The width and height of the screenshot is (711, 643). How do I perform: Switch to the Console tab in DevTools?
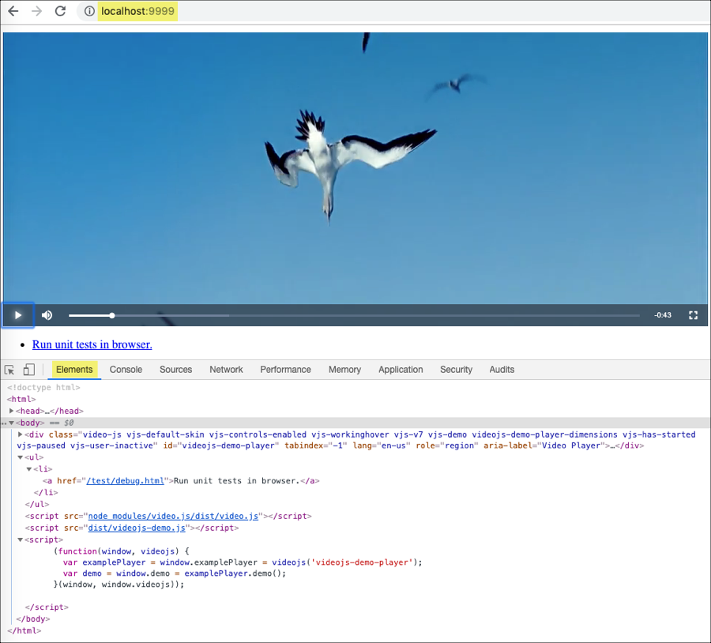[126, 369]
